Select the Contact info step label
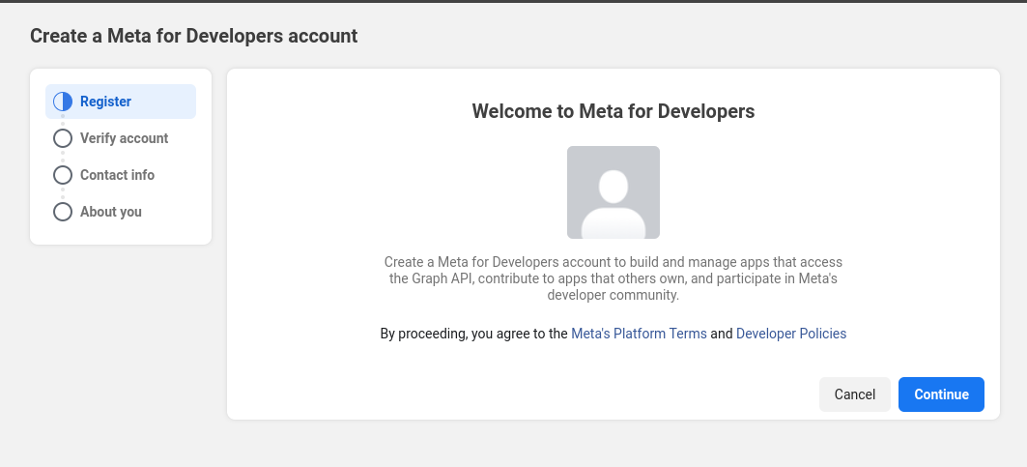This screenshot has width=1027, height=467. pos(117,175)
